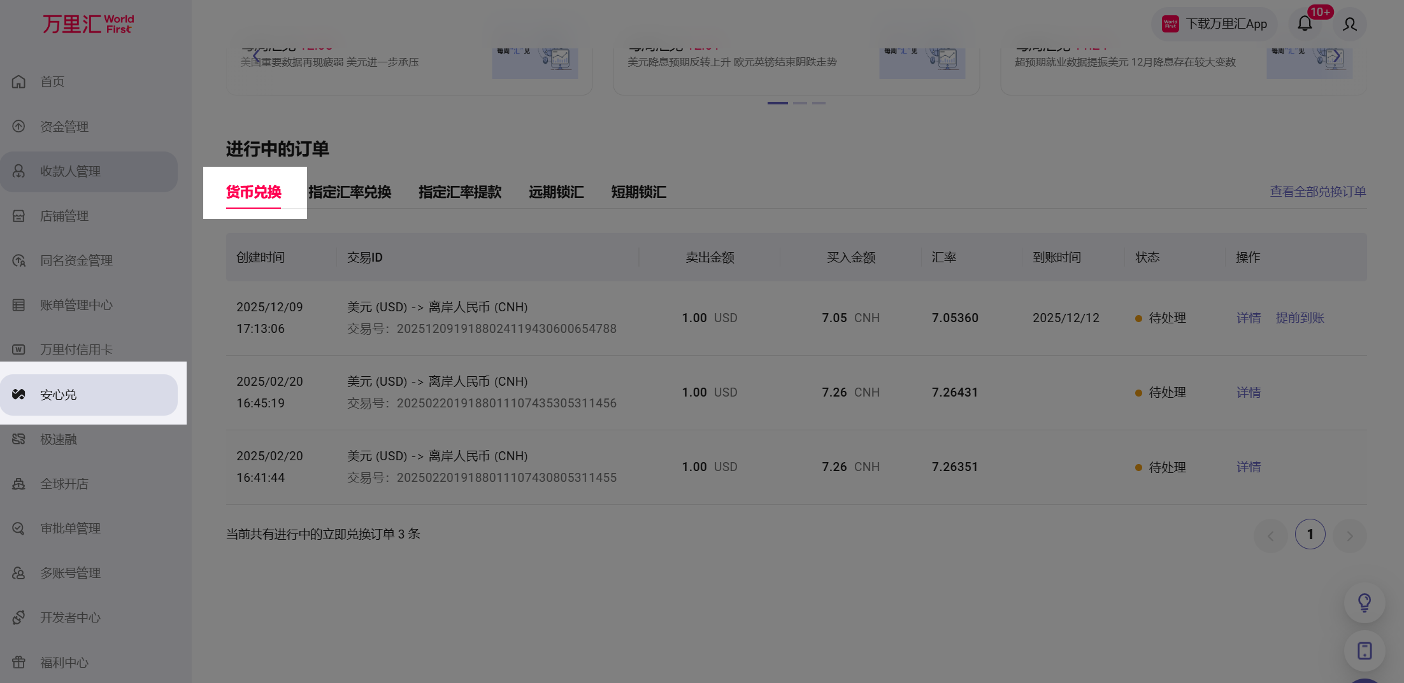
Task: Click the 全球开店 sidebar icon
Action: [x=19, y=484]
